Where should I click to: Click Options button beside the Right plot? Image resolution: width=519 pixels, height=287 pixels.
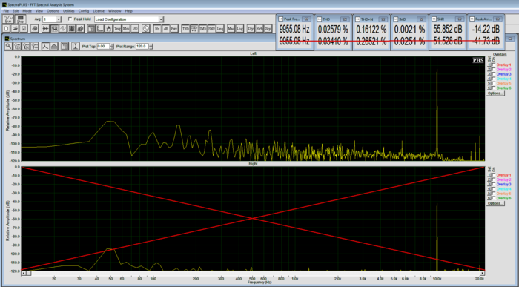click(495, 203)
